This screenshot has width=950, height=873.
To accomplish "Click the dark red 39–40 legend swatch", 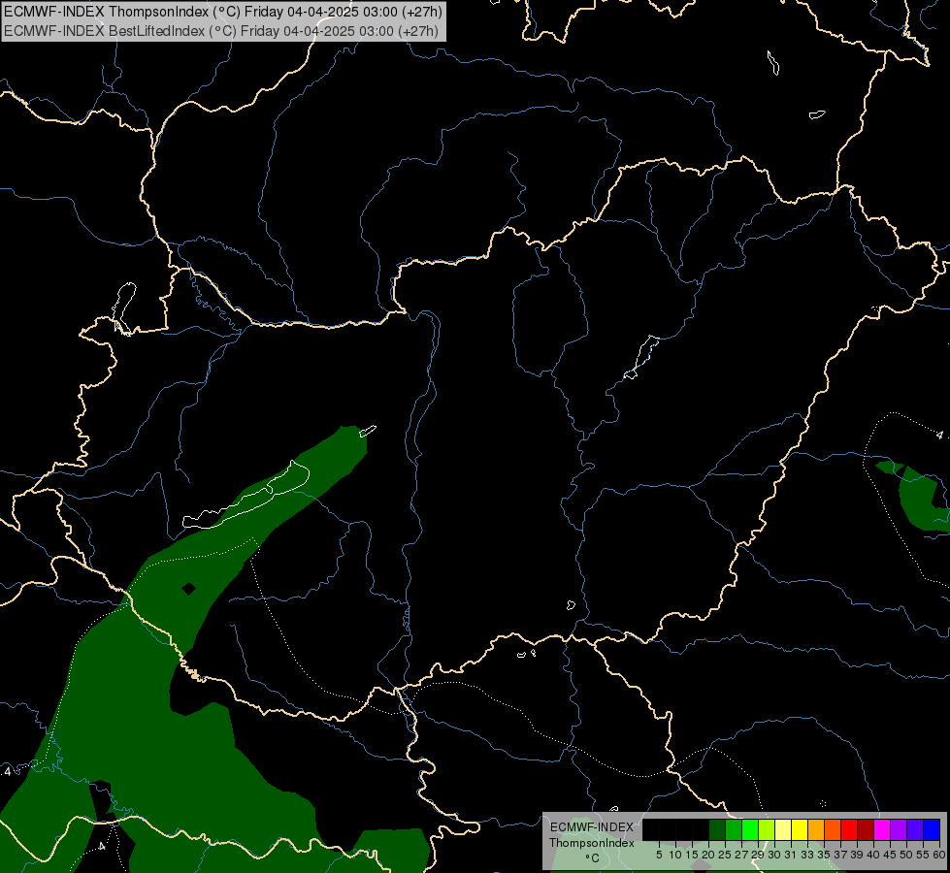I will click(866, 829).
